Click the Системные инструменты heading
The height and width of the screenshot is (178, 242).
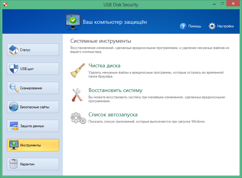click(x=101, y=41)
